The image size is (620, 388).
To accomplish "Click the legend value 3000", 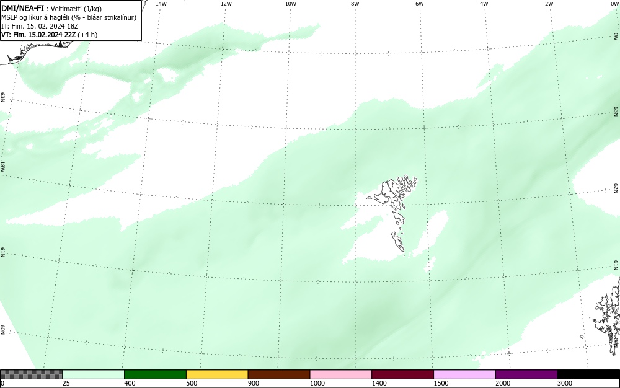I will point(565,383).
